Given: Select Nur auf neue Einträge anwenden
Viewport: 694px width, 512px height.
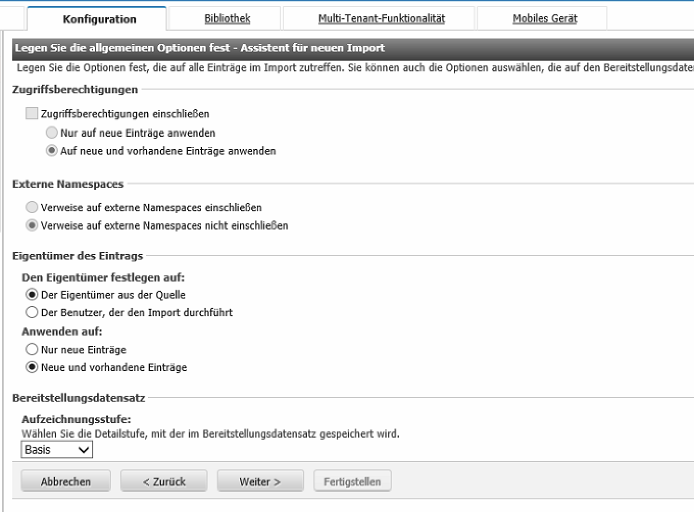Looking at the screenshot, I should click(x=52, y=133).
